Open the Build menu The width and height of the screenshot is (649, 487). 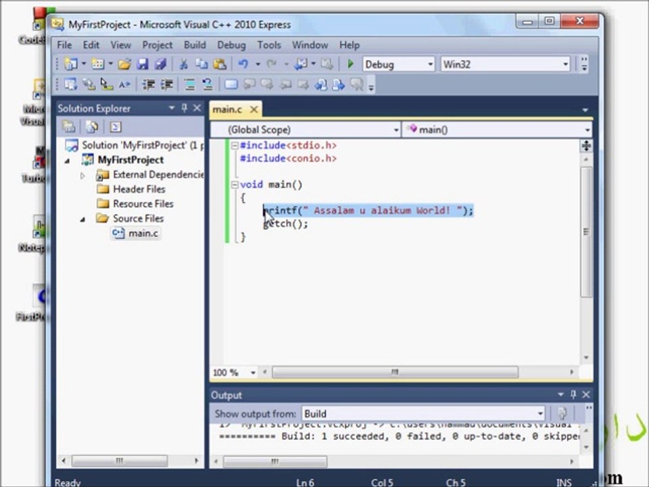195,45
